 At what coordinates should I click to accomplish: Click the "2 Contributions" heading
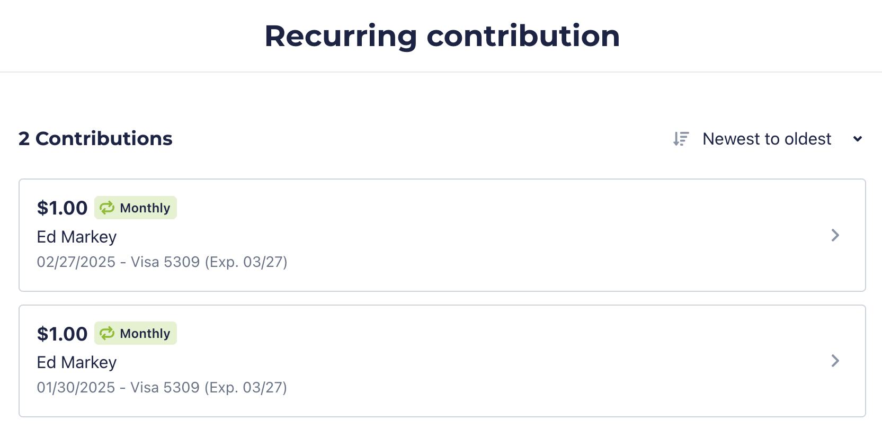point(95,139)
